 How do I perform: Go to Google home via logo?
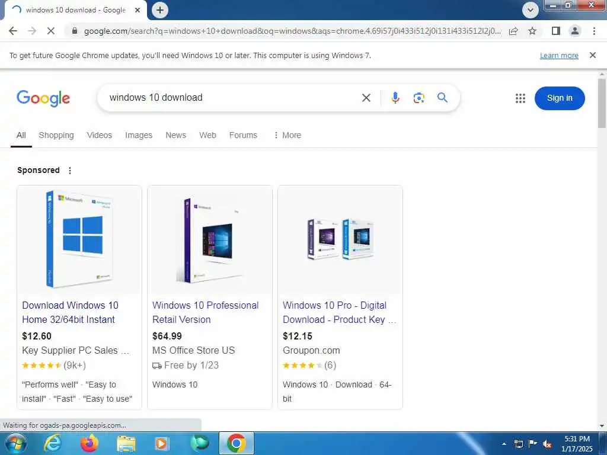[43, 98]
